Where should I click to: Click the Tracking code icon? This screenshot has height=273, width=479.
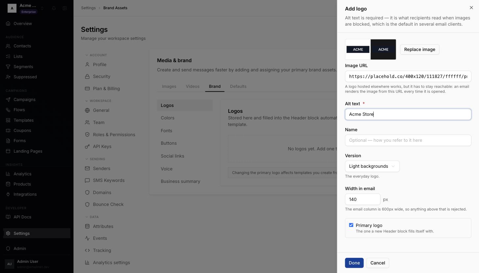pos(87,251)
